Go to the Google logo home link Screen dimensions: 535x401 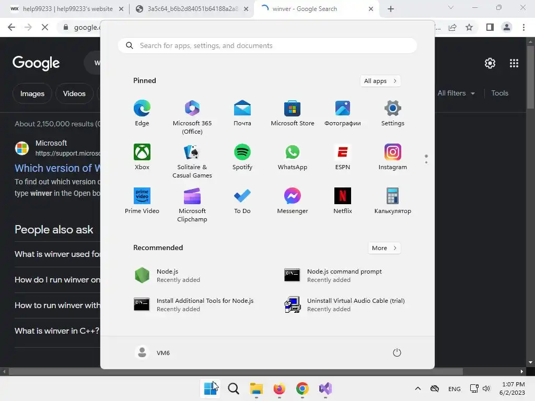[x=36, y=63]
